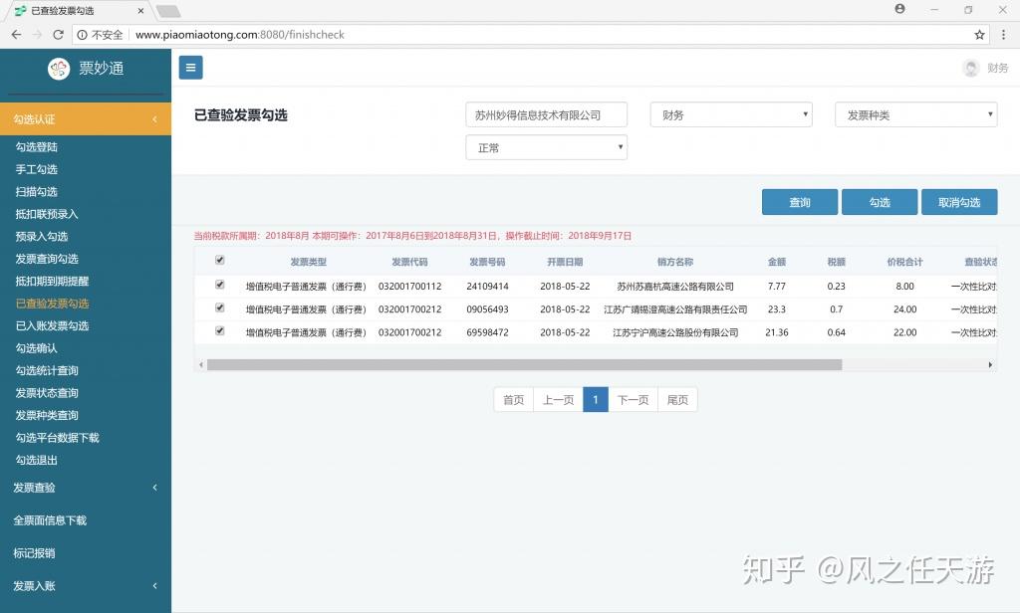Click the site info icon beside 不安全
1020x613 pixels.
82,35
